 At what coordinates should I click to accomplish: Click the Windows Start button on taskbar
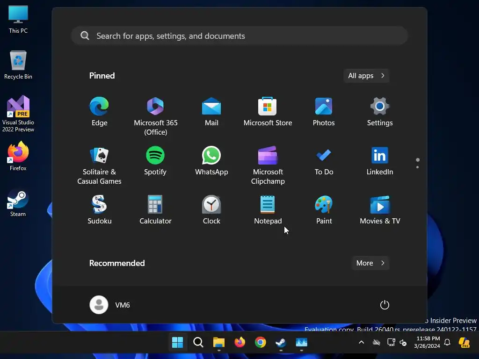(x=177, y=343)
